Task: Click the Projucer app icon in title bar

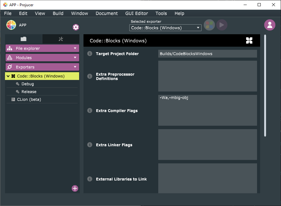Action: [5, 5]
